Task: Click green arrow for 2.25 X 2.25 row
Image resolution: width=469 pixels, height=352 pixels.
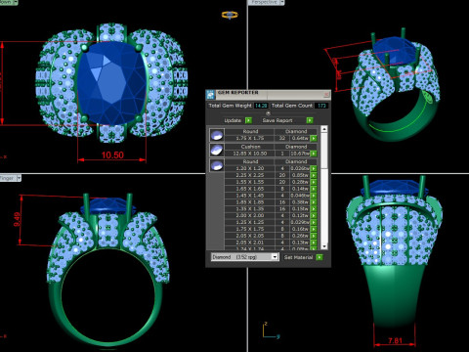Action: [314, 175]
